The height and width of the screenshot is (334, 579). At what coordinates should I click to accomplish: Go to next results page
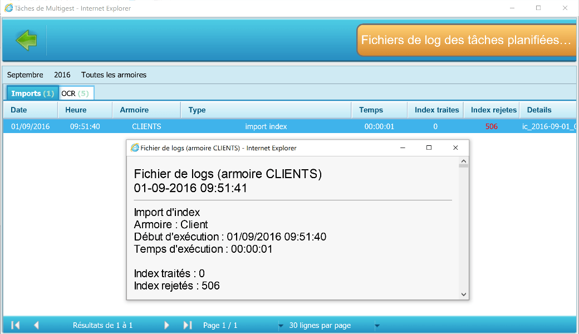(x=166, y=325)
